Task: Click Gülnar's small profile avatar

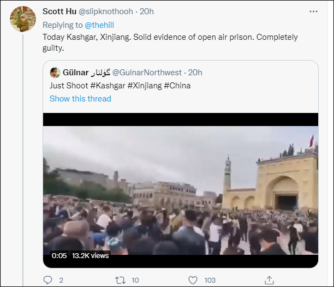Action: pyautogui.click(x=55, y=72)
